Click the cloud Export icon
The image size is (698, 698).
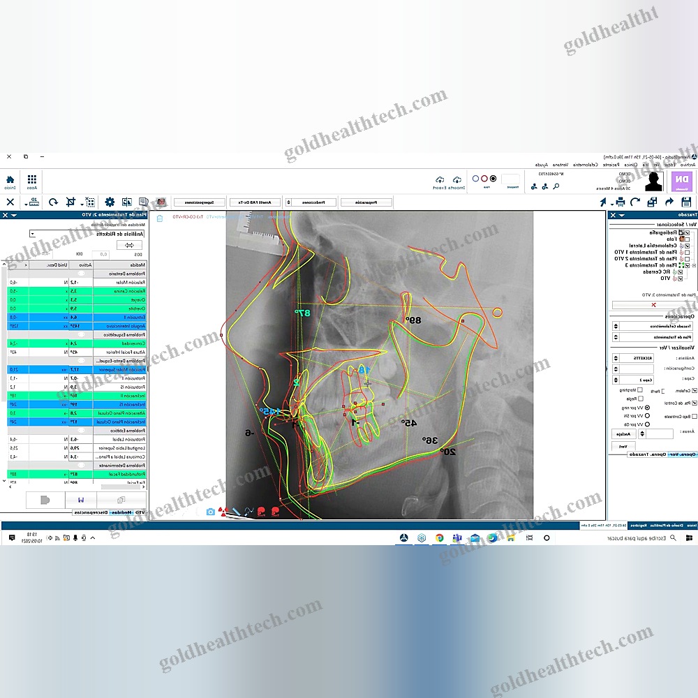click(440, 181)
